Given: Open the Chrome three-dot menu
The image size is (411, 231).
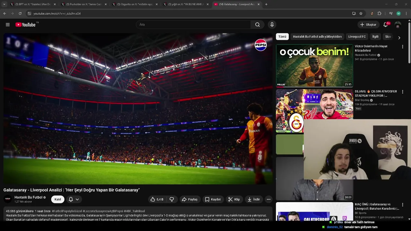Looking at the screenshot, I should [x=406, y=13].
